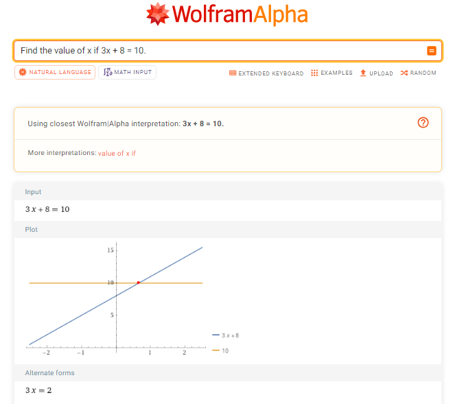Open the orange question mark help icon
453x404 pixels.
423,123
